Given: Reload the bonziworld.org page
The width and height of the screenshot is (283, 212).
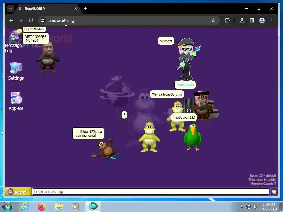Looking at the screenshot, I should pyautogui.click(x=31, y=20).
